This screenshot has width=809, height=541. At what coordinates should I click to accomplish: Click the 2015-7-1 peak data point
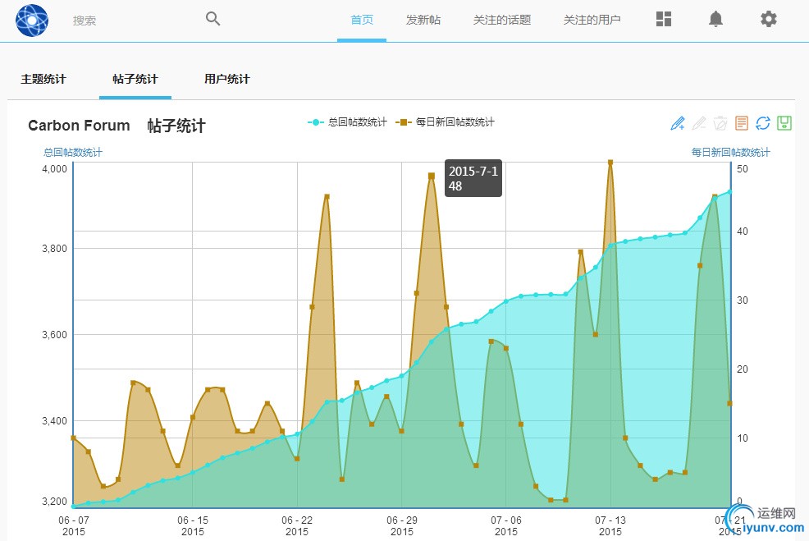click(432, 176)
